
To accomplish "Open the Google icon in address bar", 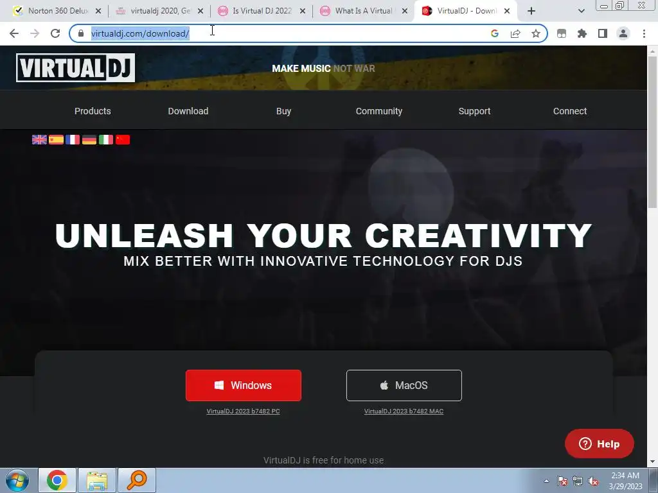I will coord(495,33).
